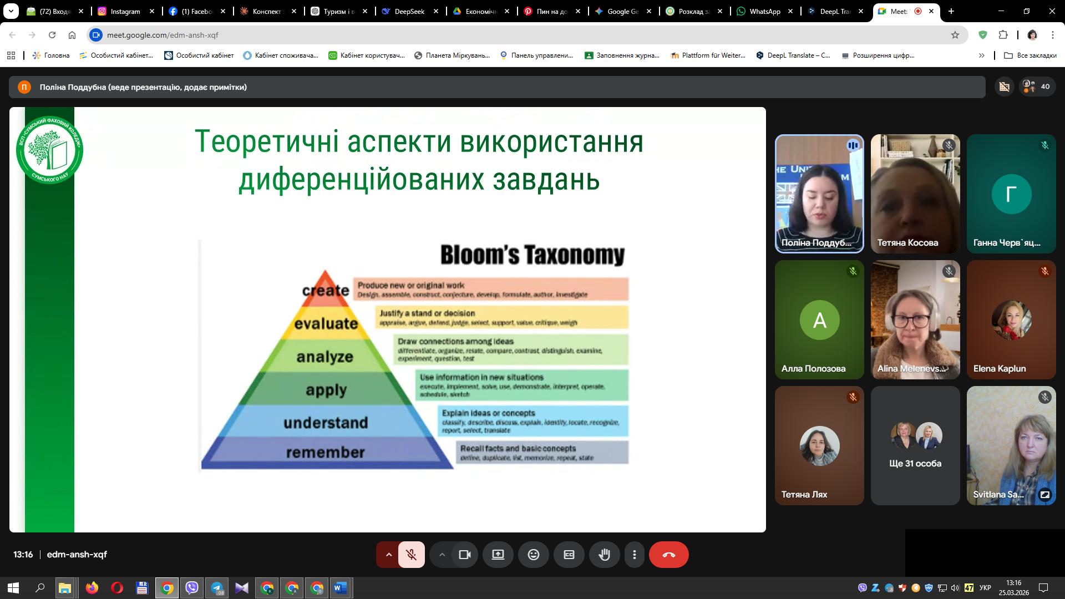Unmute the microphone in Google Meet
1065x599 pixels.
pos(412,554)
